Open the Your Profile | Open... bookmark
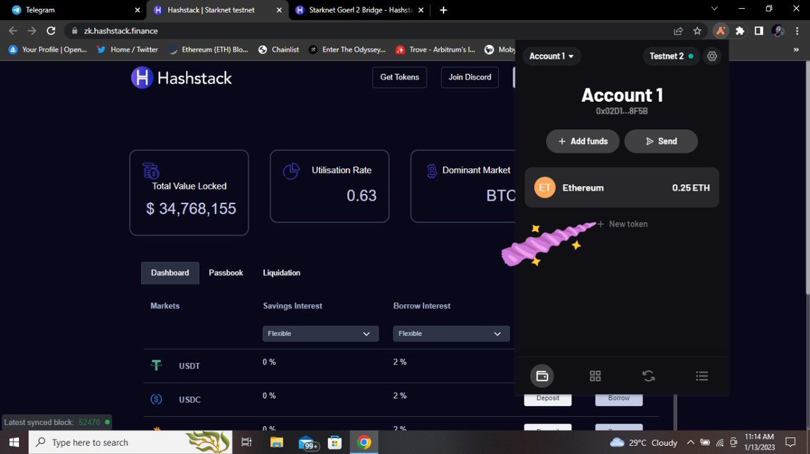Viewport: 810px width, 454px height. pyautogui.click(x=47, y=49)
